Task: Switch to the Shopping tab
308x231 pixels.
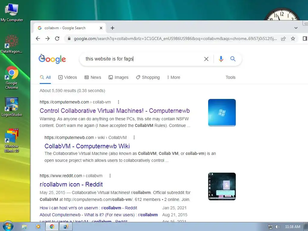Action: pos(148,77)
